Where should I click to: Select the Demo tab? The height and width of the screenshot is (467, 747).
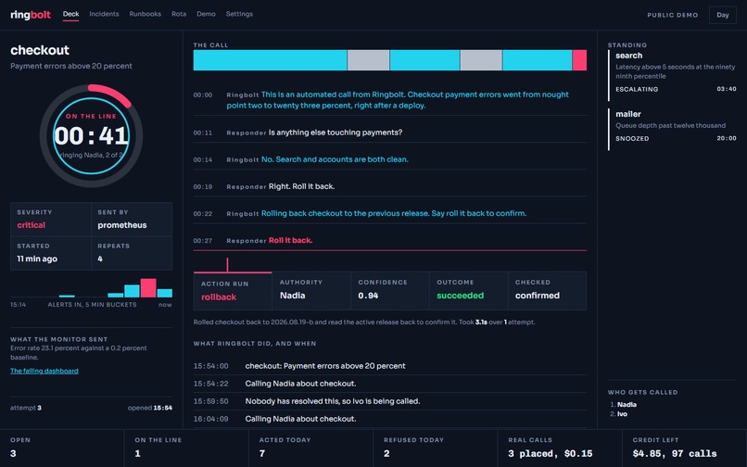point(206,14)
